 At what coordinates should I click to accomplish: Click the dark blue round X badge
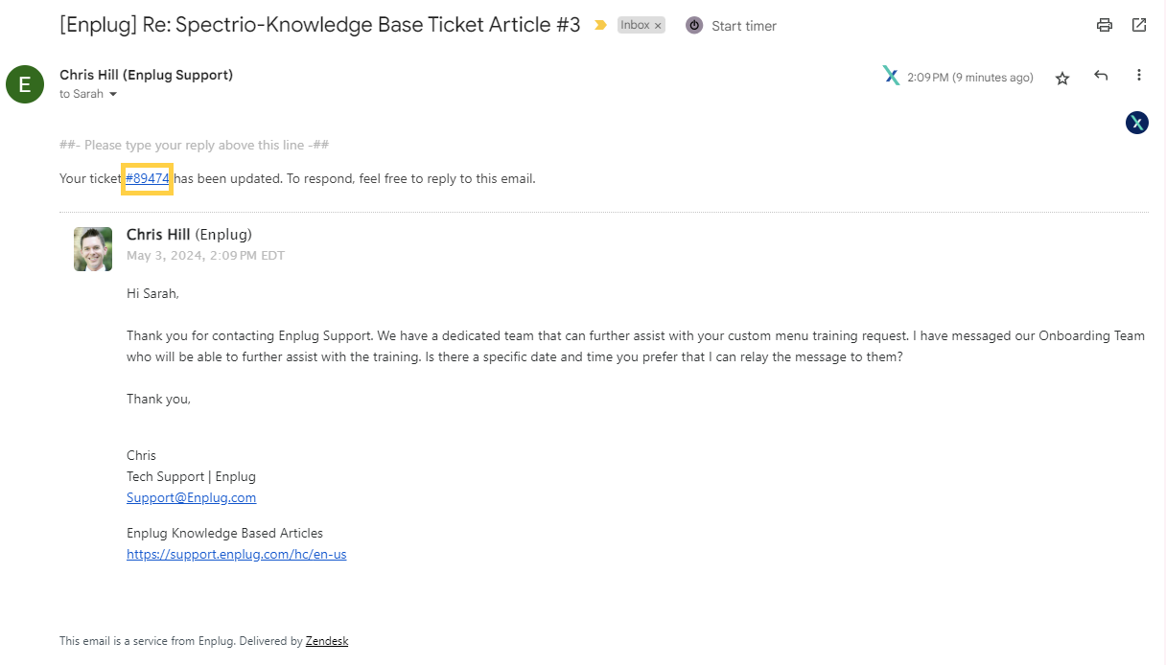tap(1137, 123)
